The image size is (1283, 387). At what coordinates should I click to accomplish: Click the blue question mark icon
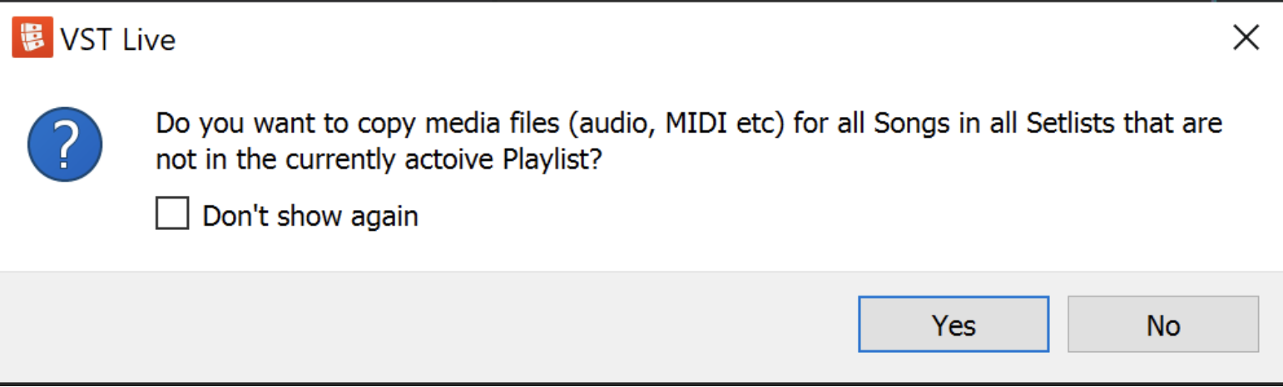pyautogui.click(x=65, y=144)
